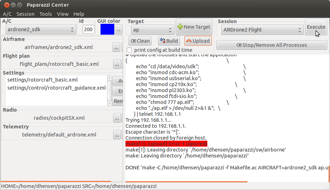Click the aircraft id field showing 200
Image resolution: width=330 pixels, height=190 pixels.
click(x=88, y=29)
